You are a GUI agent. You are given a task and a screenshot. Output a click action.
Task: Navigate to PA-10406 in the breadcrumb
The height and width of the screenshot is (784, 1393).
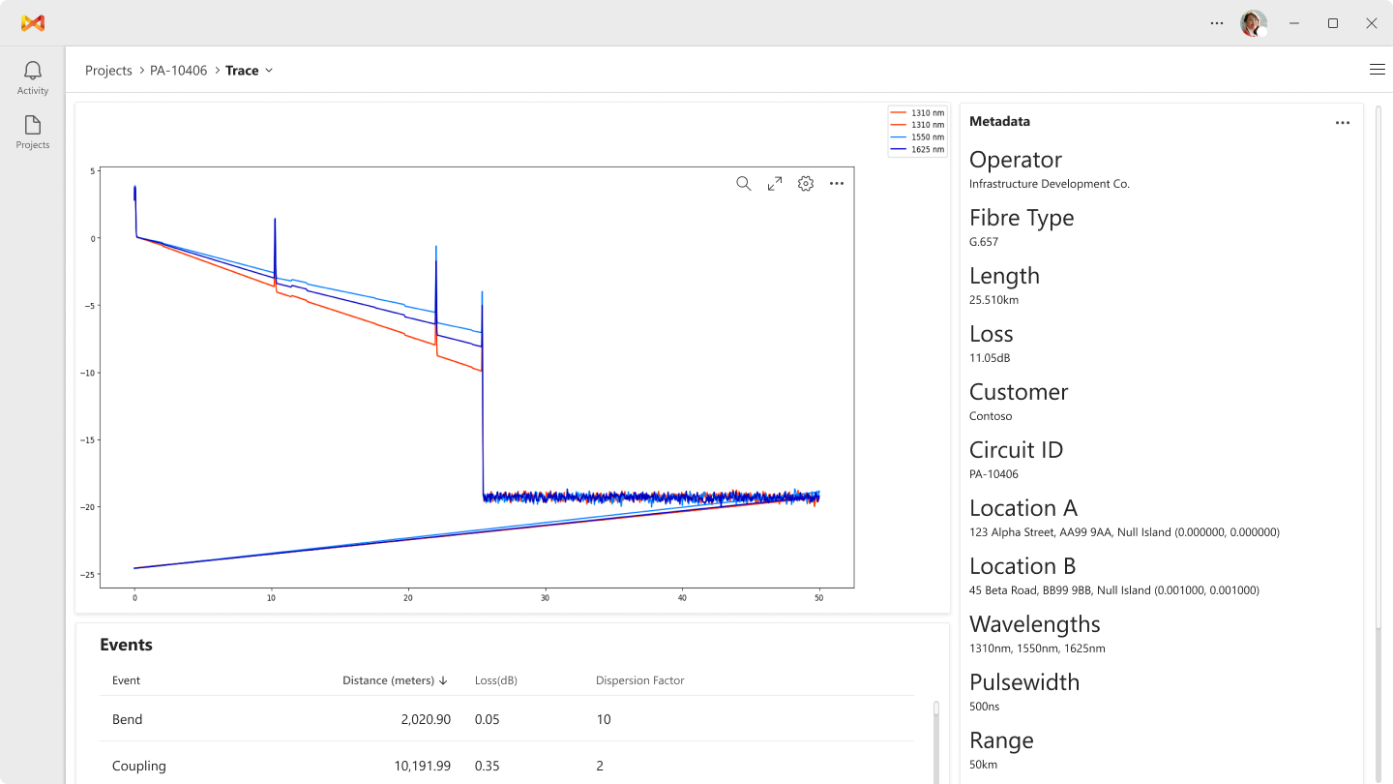(176, 70)
